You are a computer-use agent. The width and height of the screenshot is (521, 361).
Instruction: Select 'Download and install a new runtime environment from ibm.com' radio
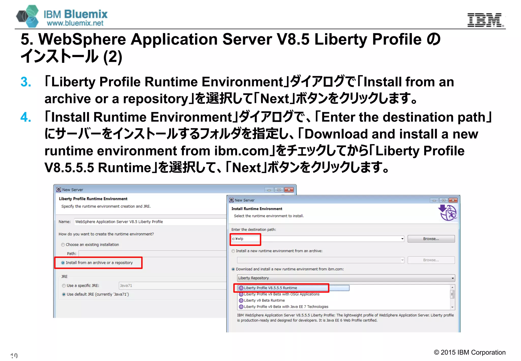coord(233,269)
